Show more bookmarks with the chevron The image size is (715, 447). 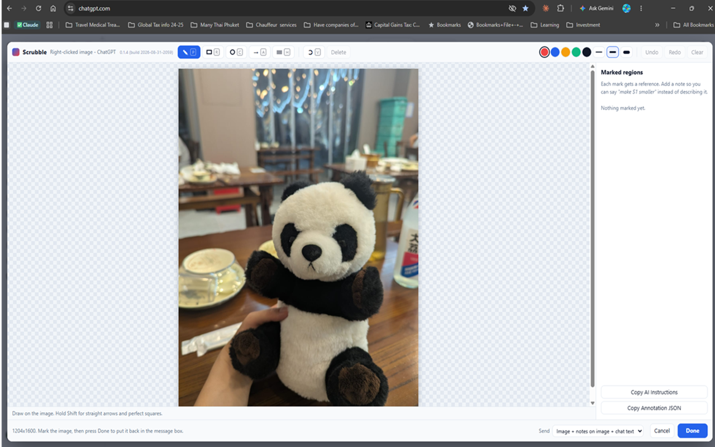click(657, 25)
